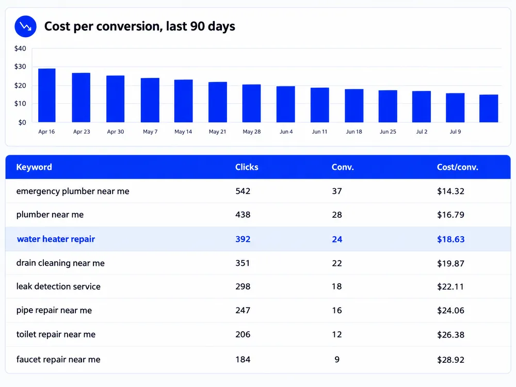
Task: Click the 298 clicks value
Action: point(243,286)
